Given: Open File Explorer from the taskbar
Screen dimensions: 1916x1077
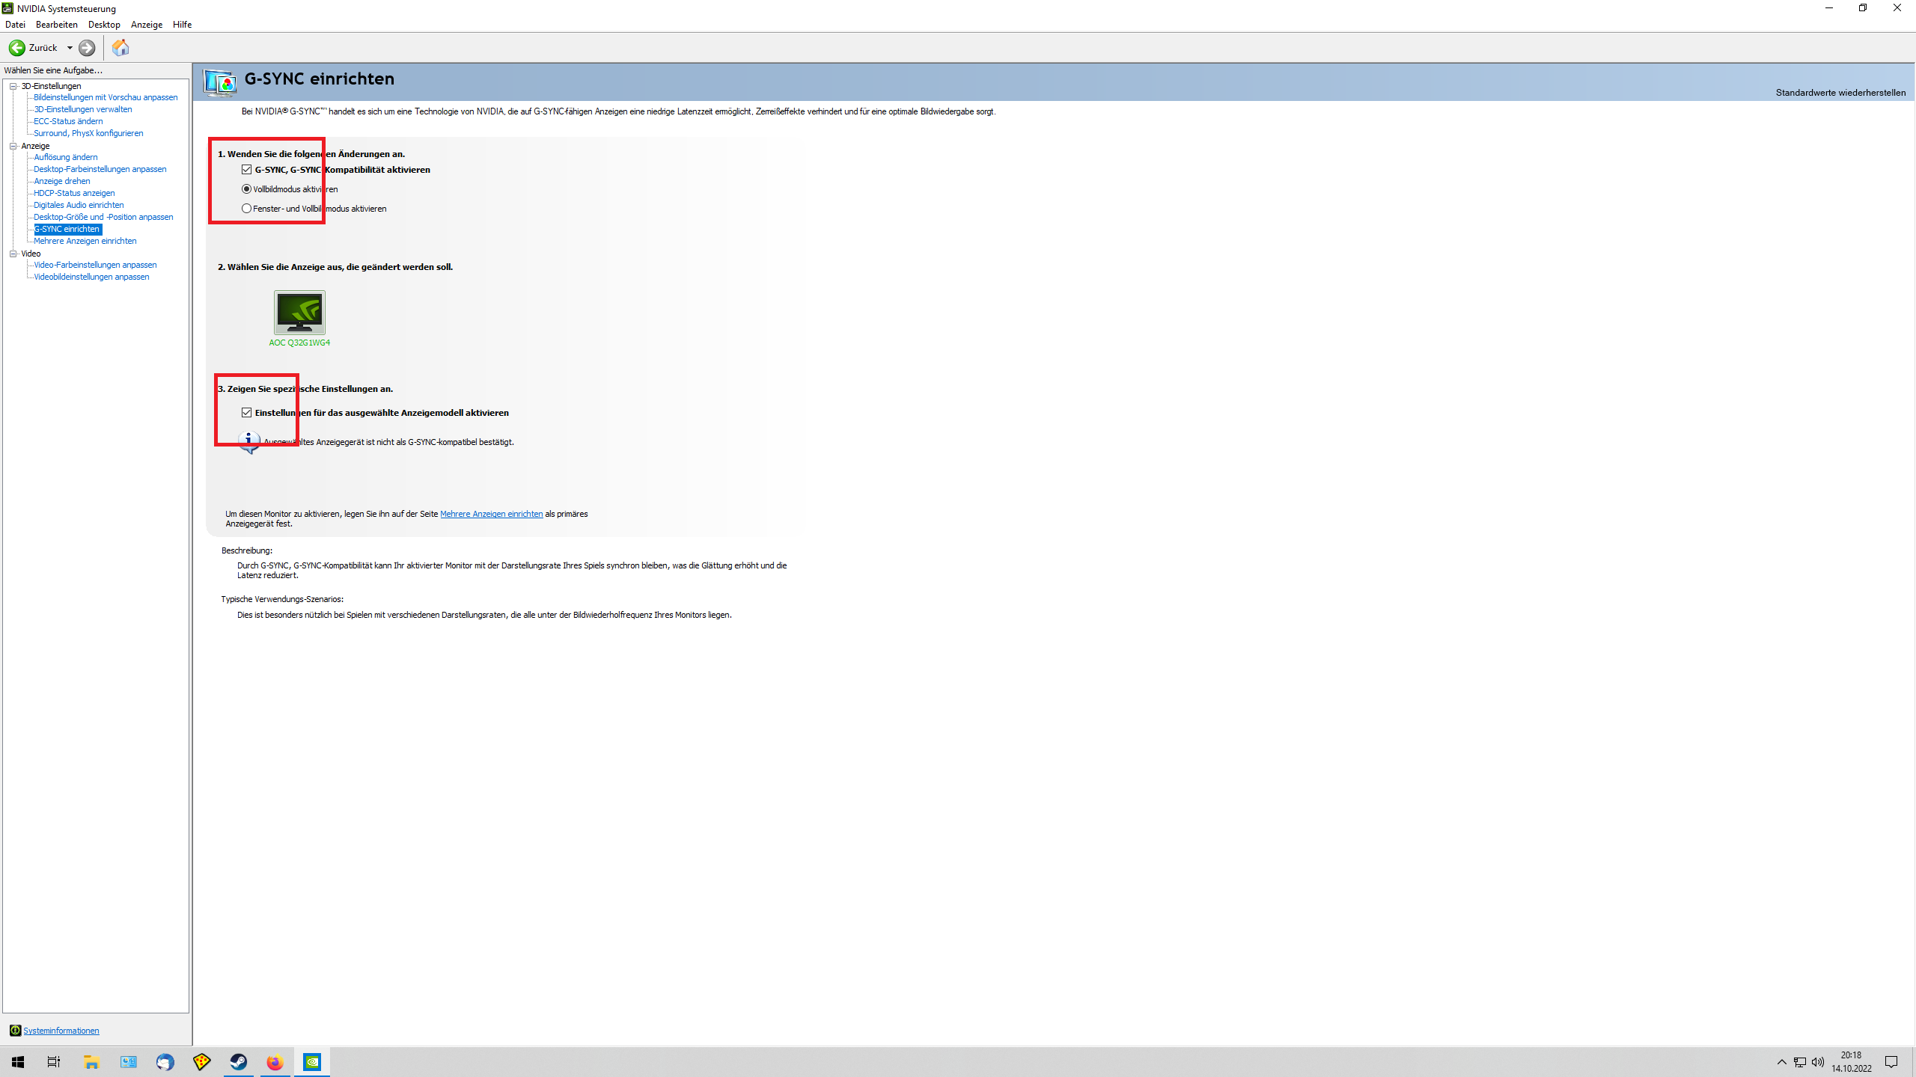Looking at the screenshot, I should point(91,1062).
